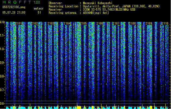
Task: Click the Receiving antenna label
Action: coord(63,13)
